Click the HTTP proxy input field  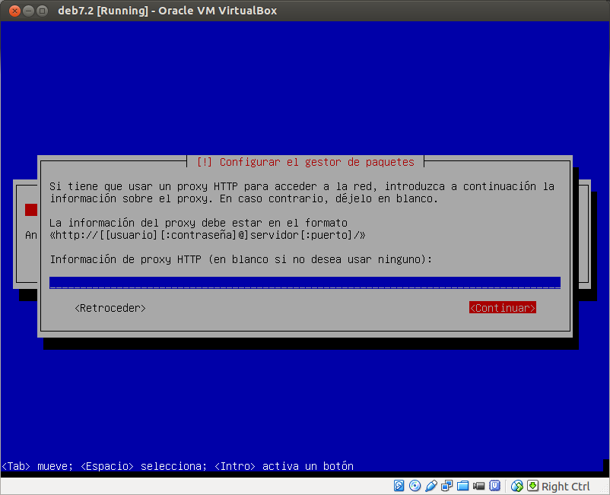point(304,282)
